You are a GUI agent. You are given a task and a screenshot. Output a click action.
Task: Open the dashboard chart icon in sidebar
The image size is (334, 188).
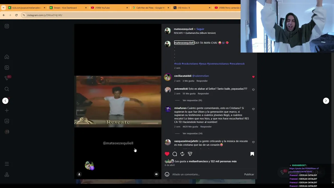pos(7,121)
